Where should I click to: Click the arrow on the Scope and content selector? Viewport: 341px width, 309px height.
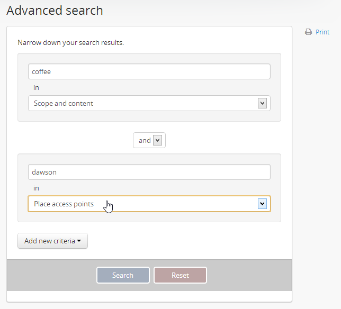pos(262,103)
